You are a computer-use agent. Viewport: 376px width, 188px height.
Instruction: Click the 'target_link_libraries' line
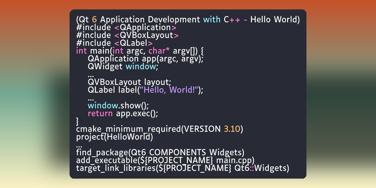(183, 168)
